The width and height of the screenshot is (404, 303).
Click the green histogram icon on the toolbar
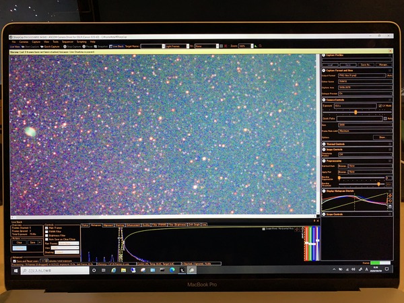(x=256, y=46)
